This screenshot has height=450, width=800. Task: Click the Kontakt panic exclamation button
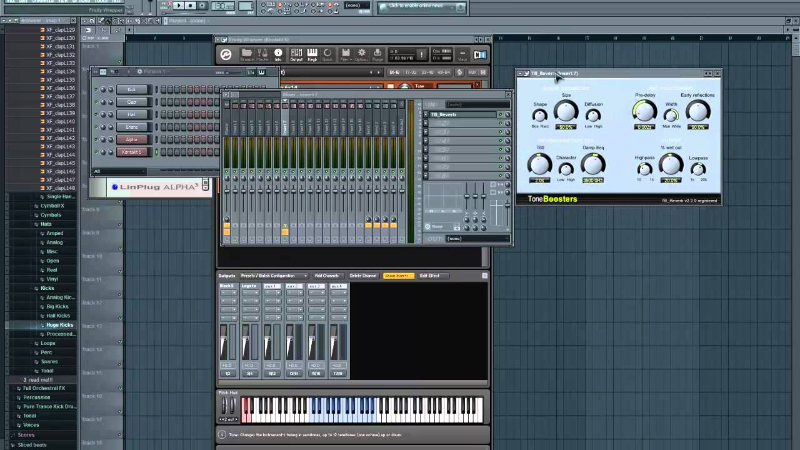[x=421, y=55]
